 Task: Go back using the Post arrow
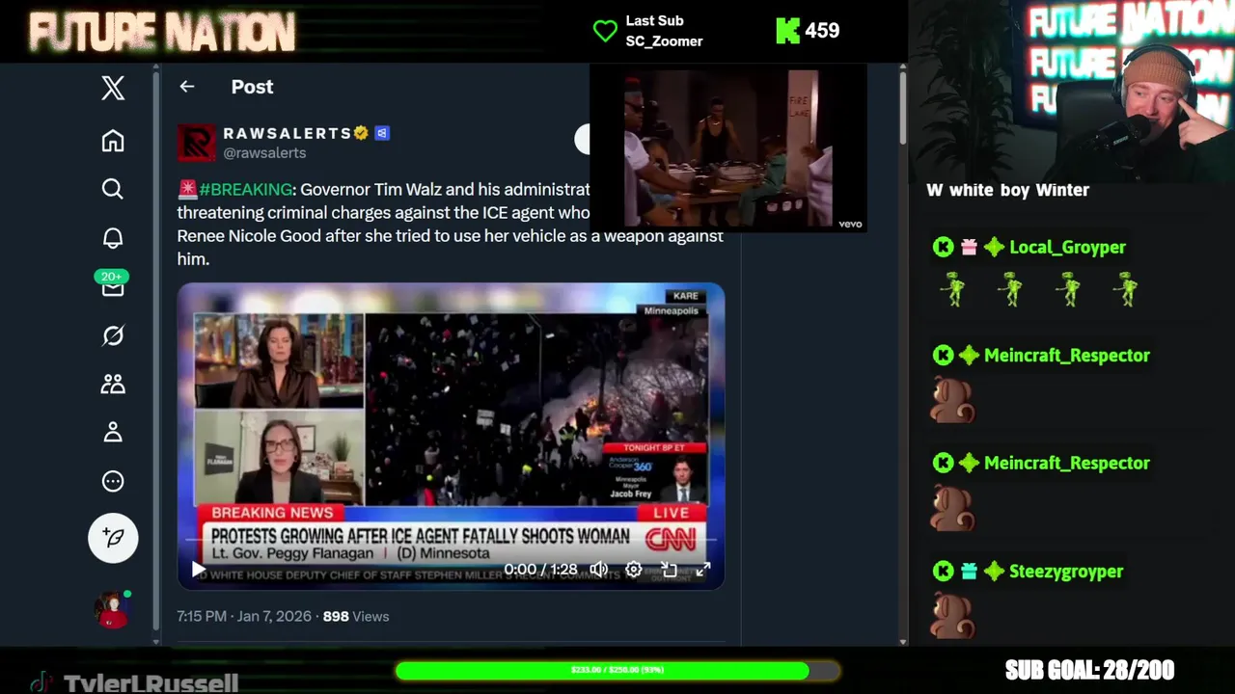(x=187, y=87)
